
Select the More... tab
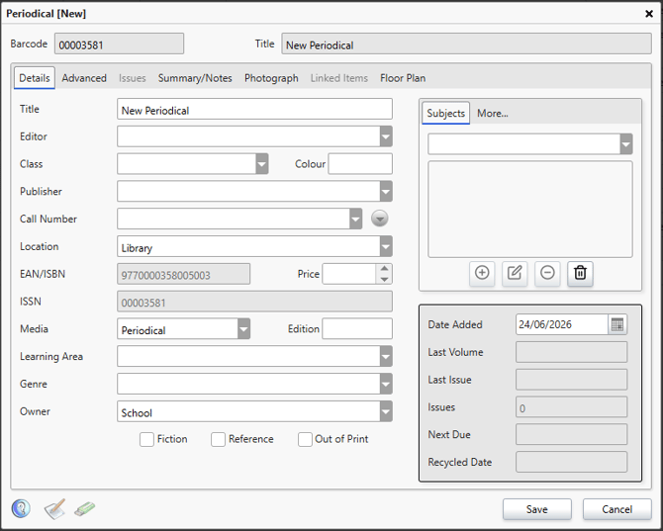click(493, 113)
